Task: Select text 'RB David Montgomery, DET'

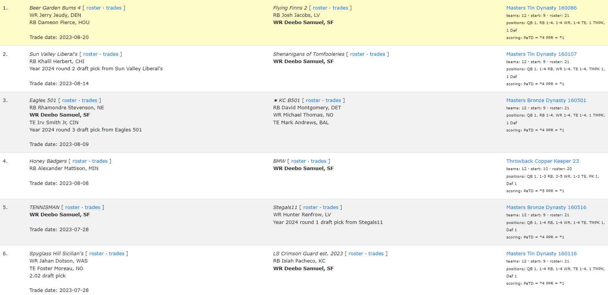Action: (x=307, y=107)
